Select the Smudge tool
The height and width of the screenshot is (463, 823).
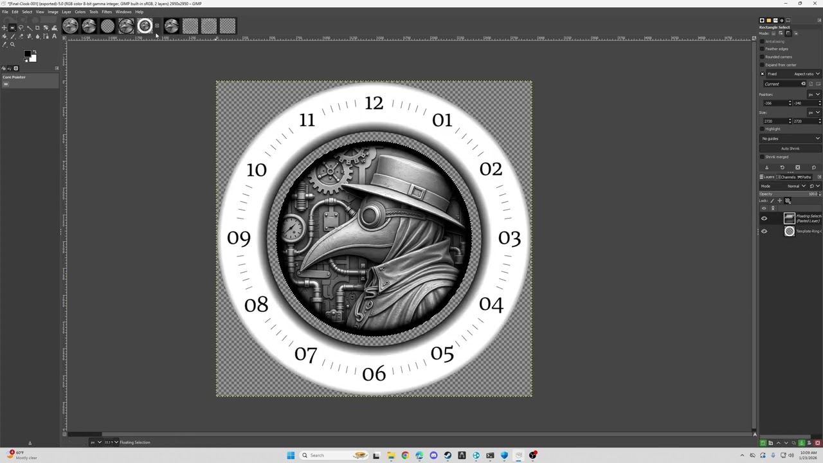(x=37, y=36)
